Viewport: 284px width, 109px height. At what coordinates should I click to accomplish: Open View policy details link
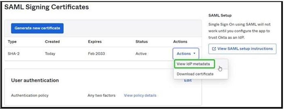click(140, 95)
